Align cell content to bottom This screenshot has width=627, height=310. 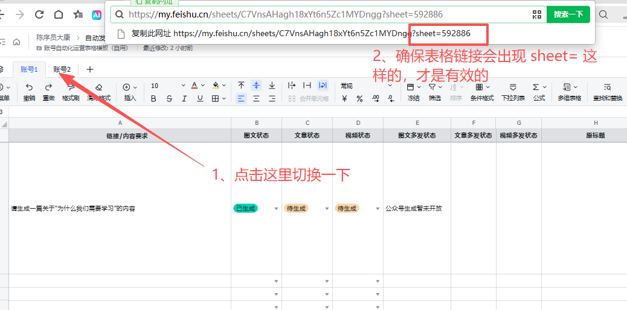(272, 86)
